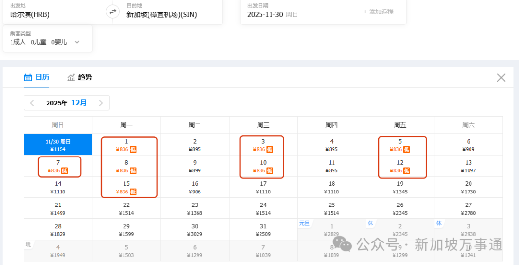The height and width of the screenshot is (265, 519).
Task: Select greyed January 7 priced ¥1039
Action: coord(263,251)
